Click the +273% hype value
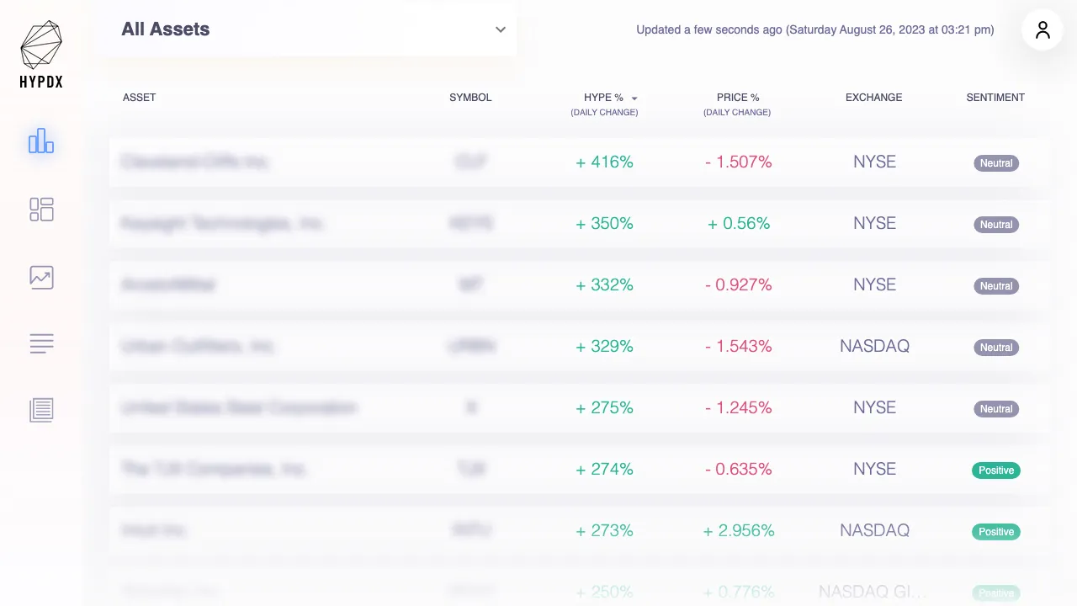 [604, 530]
